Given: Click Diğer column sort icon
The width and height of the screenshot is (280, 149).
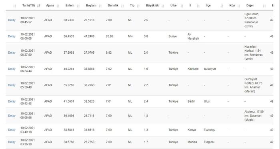Looking at the screenshot, I should (x=264, y=6).
